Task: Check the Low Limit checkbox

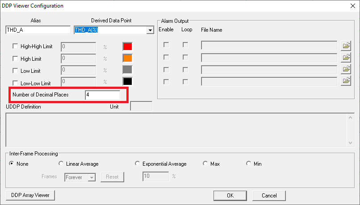Action: click(x=16, y=71)
